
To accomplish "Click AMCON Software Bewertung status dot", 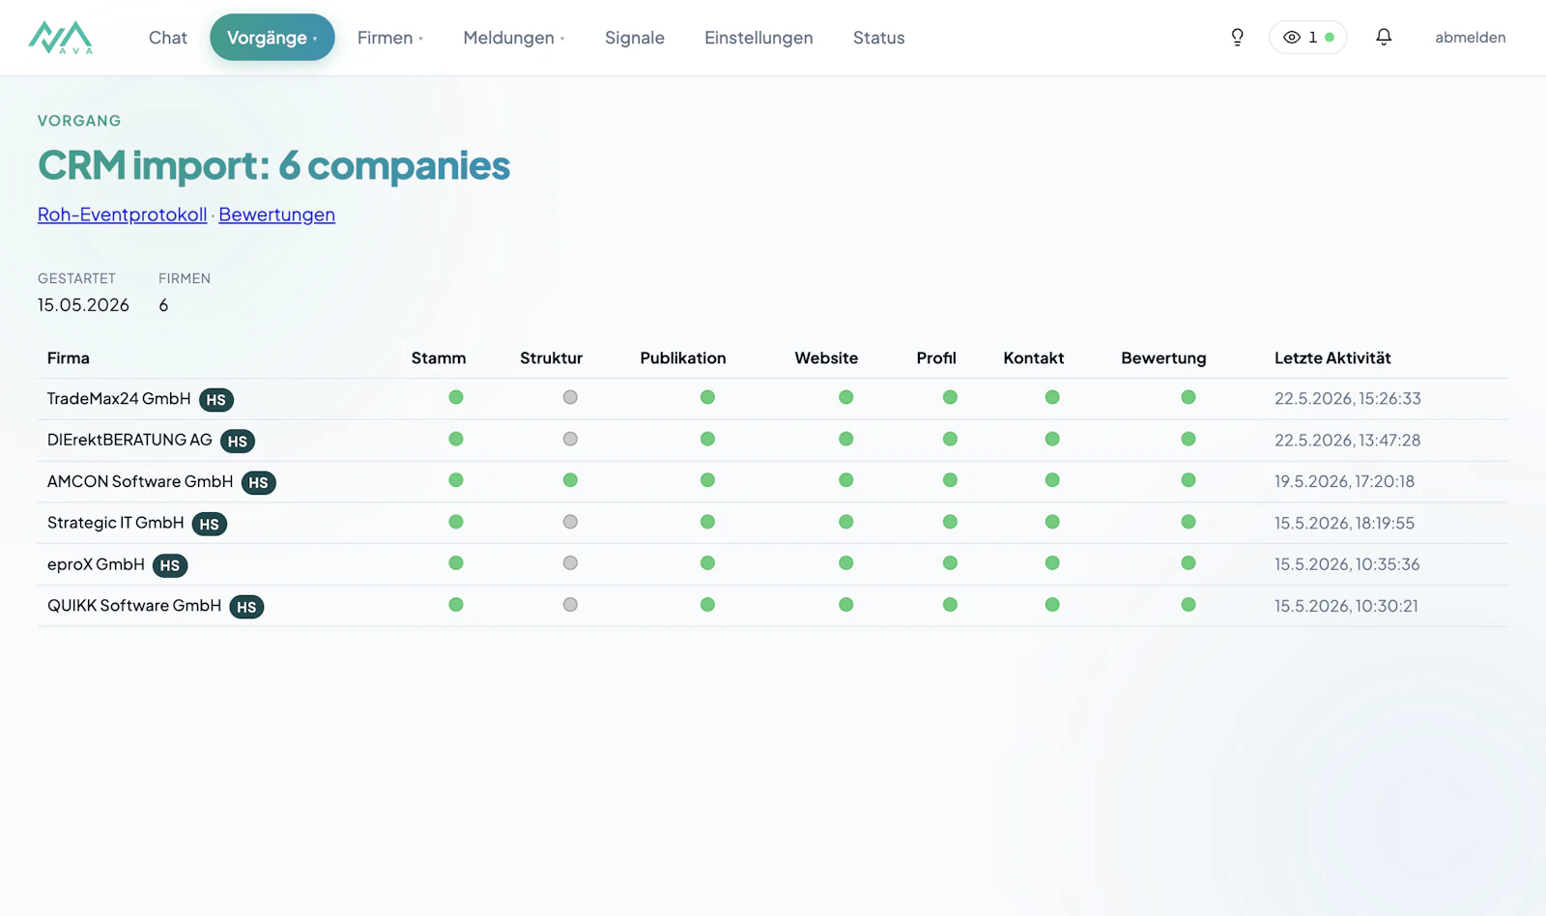I will (x=1188, y=480).
